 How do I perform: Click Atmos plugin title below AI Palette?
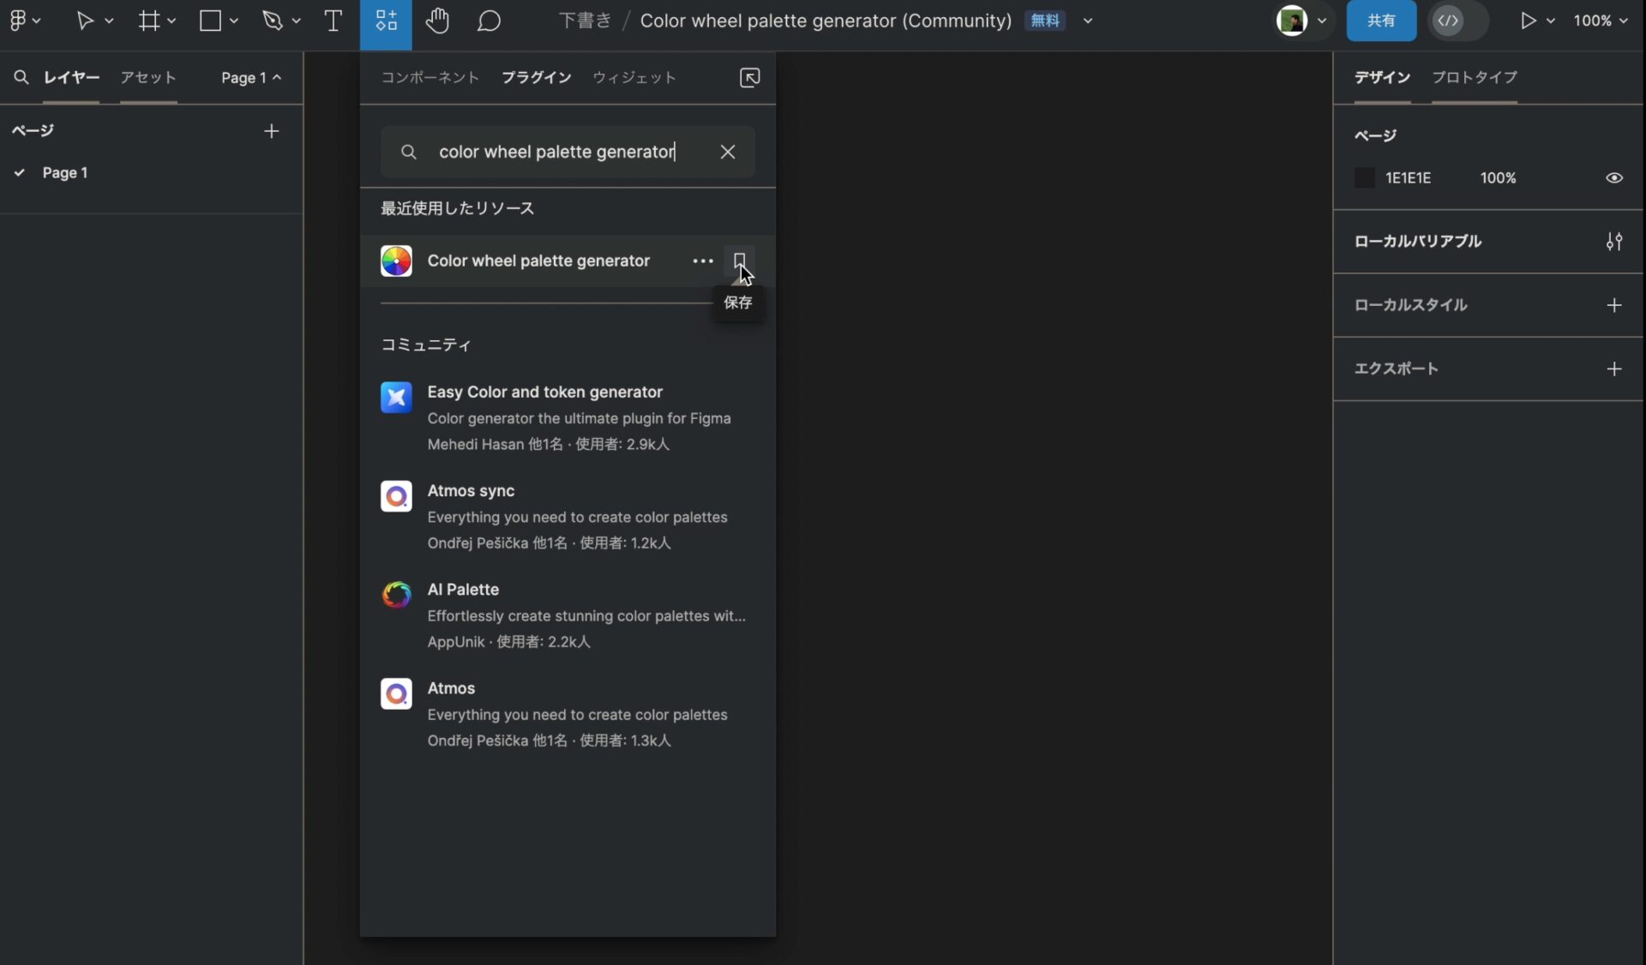451,688
